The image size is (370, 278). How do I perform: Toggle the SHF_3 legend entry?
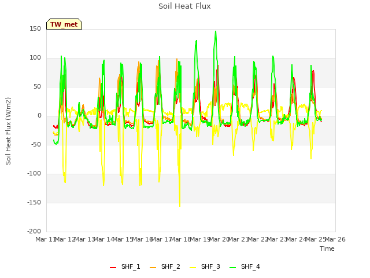(x=205, y=266)
